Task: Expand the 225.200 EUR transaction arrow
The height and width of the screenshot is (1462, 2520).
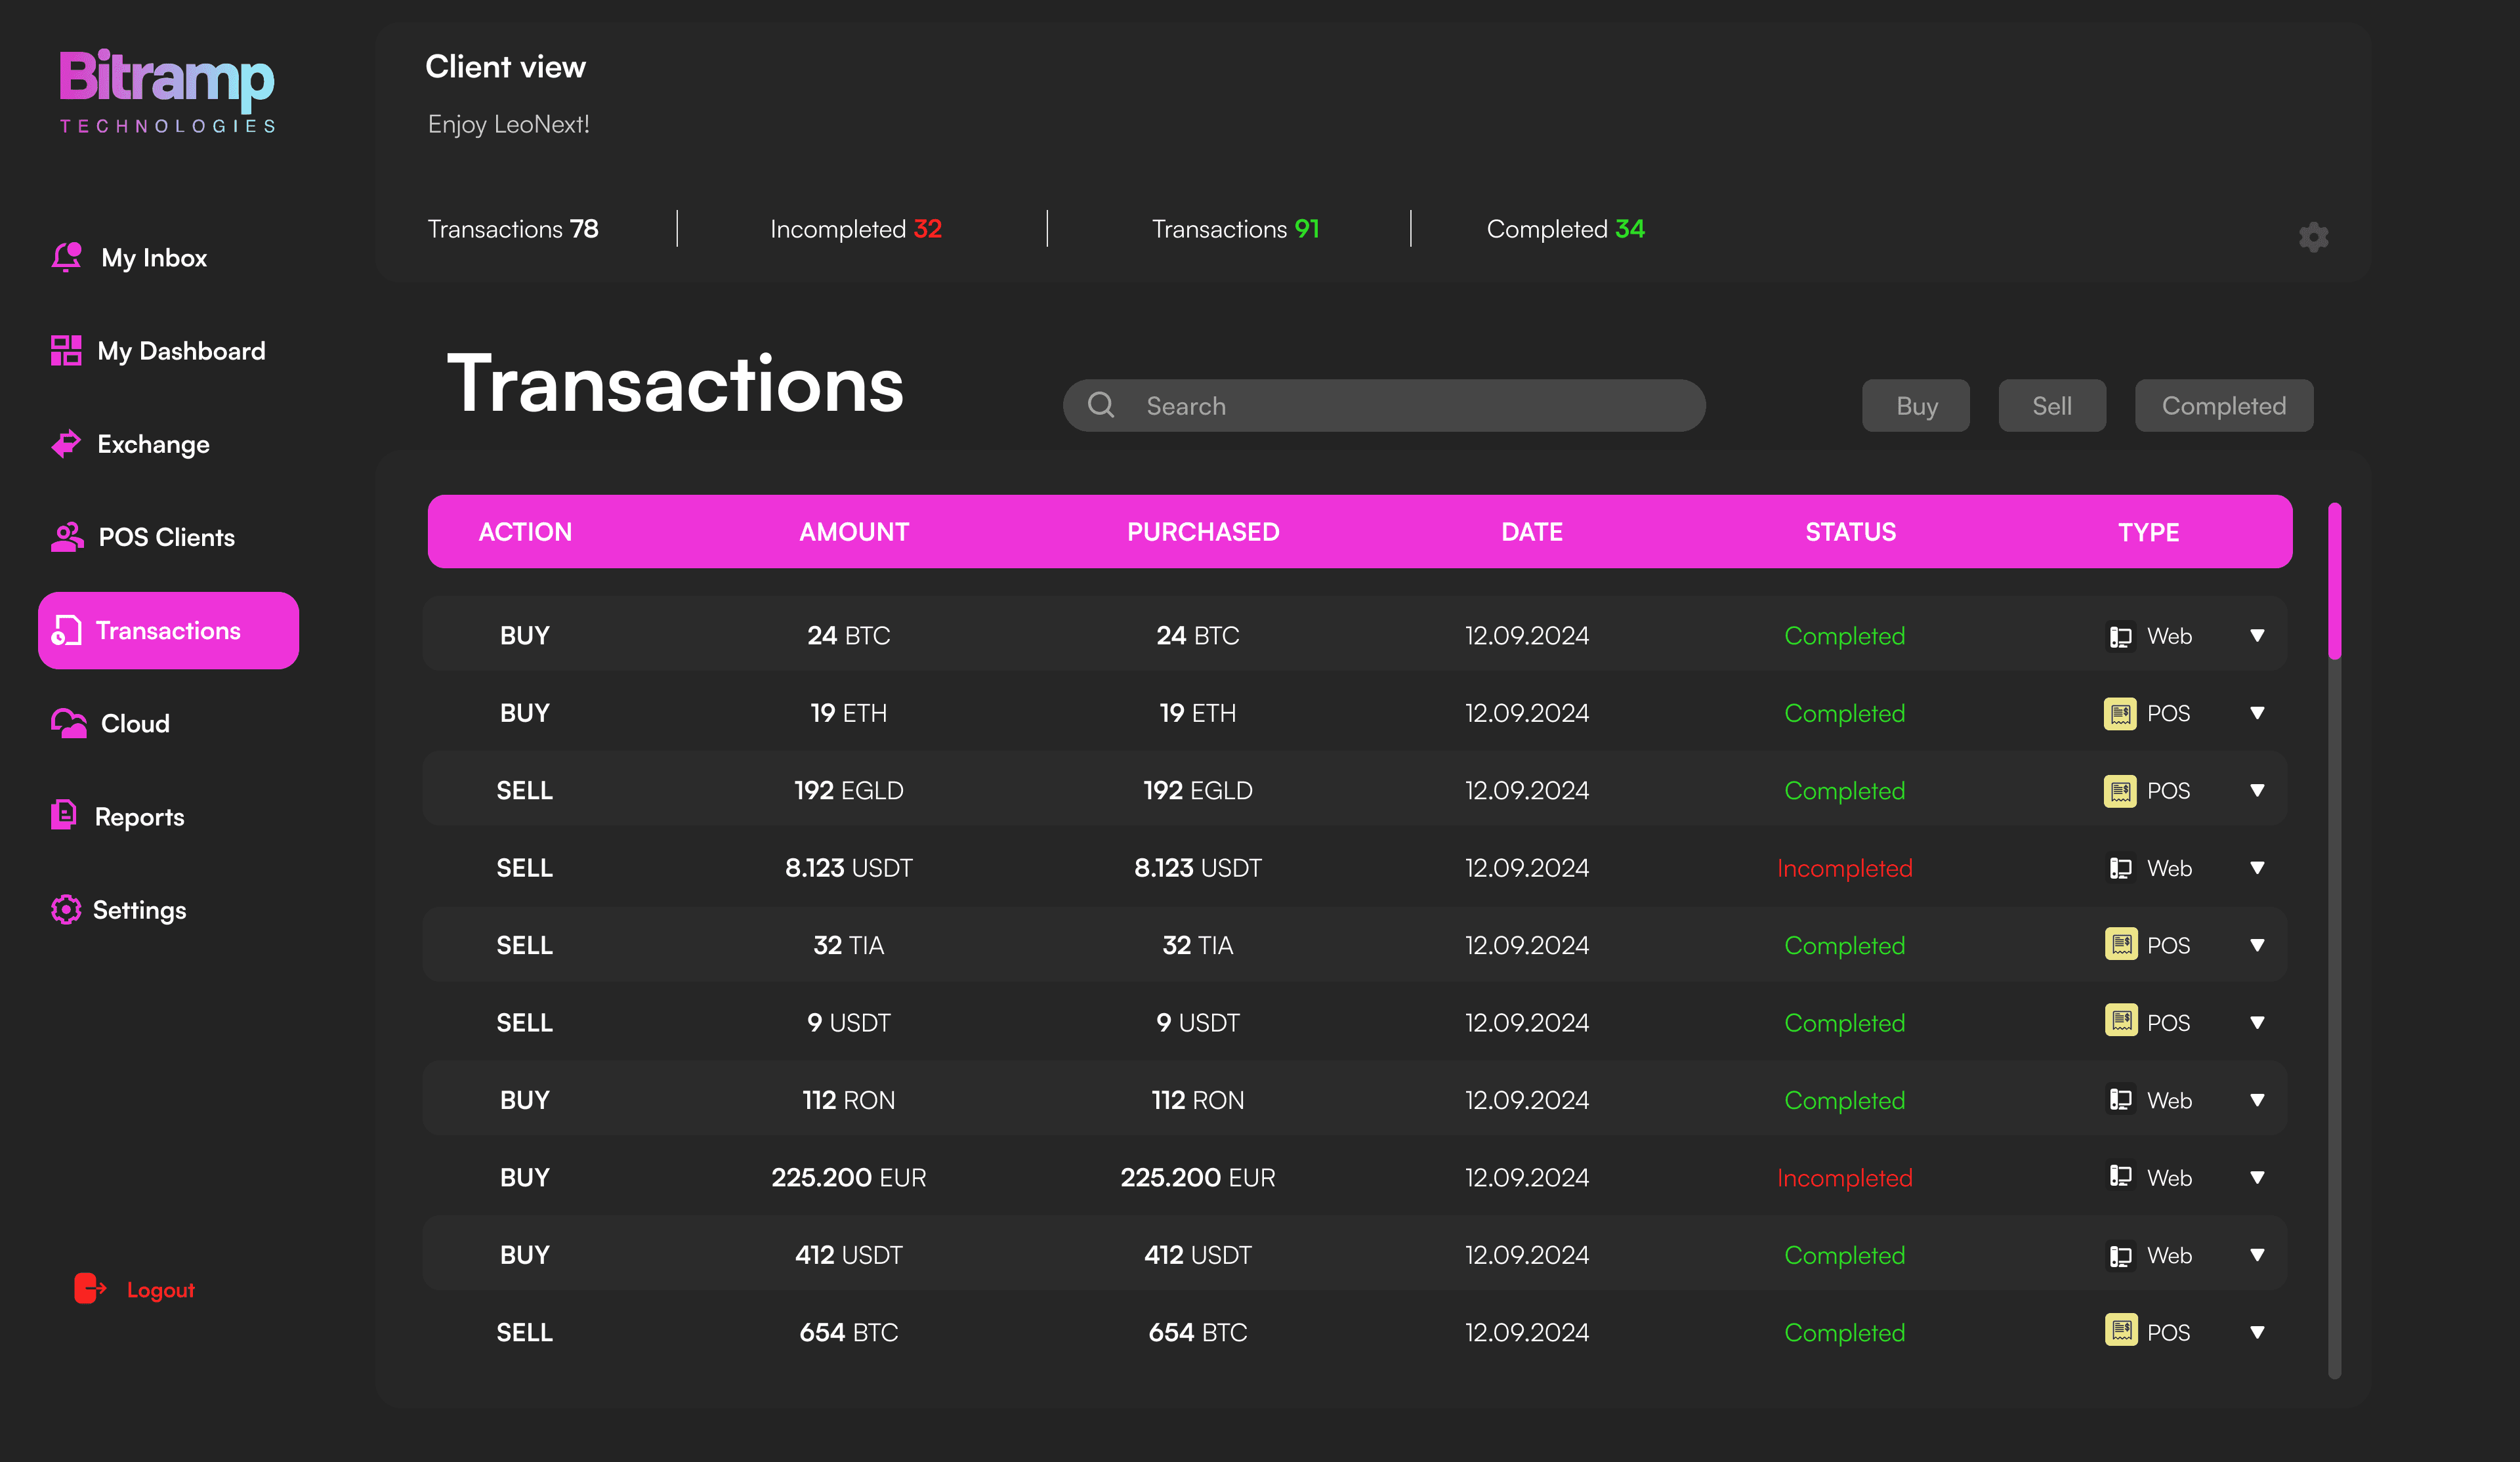Action: (2257, 1178)
